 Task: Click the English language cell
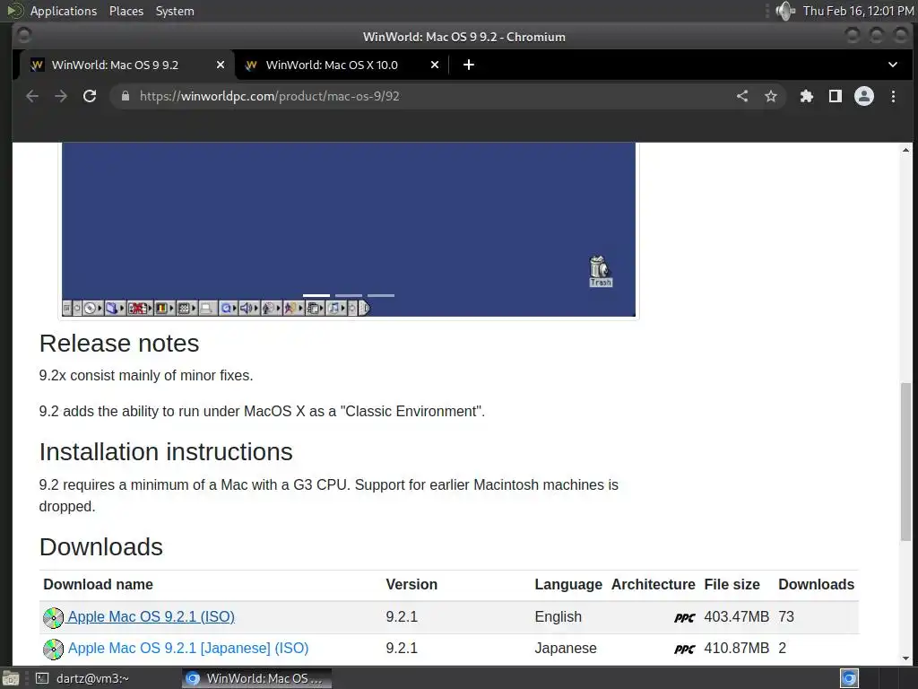(558, 616)
